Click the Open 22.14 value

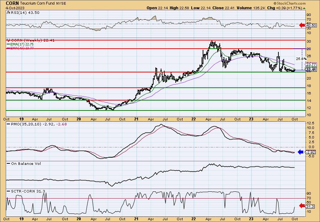158,8
